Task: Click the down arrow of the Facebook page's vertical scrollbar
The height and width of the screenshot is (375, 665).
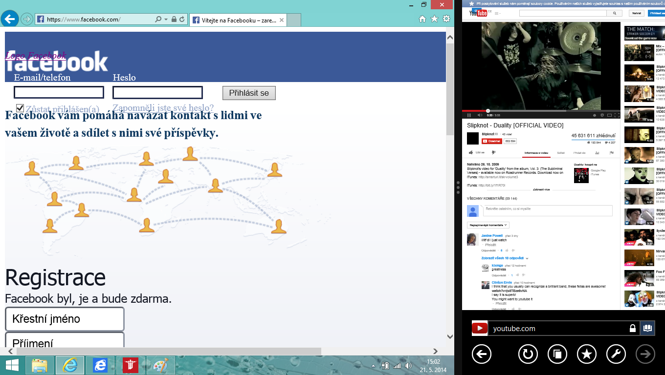Action: tap(450, 336)
